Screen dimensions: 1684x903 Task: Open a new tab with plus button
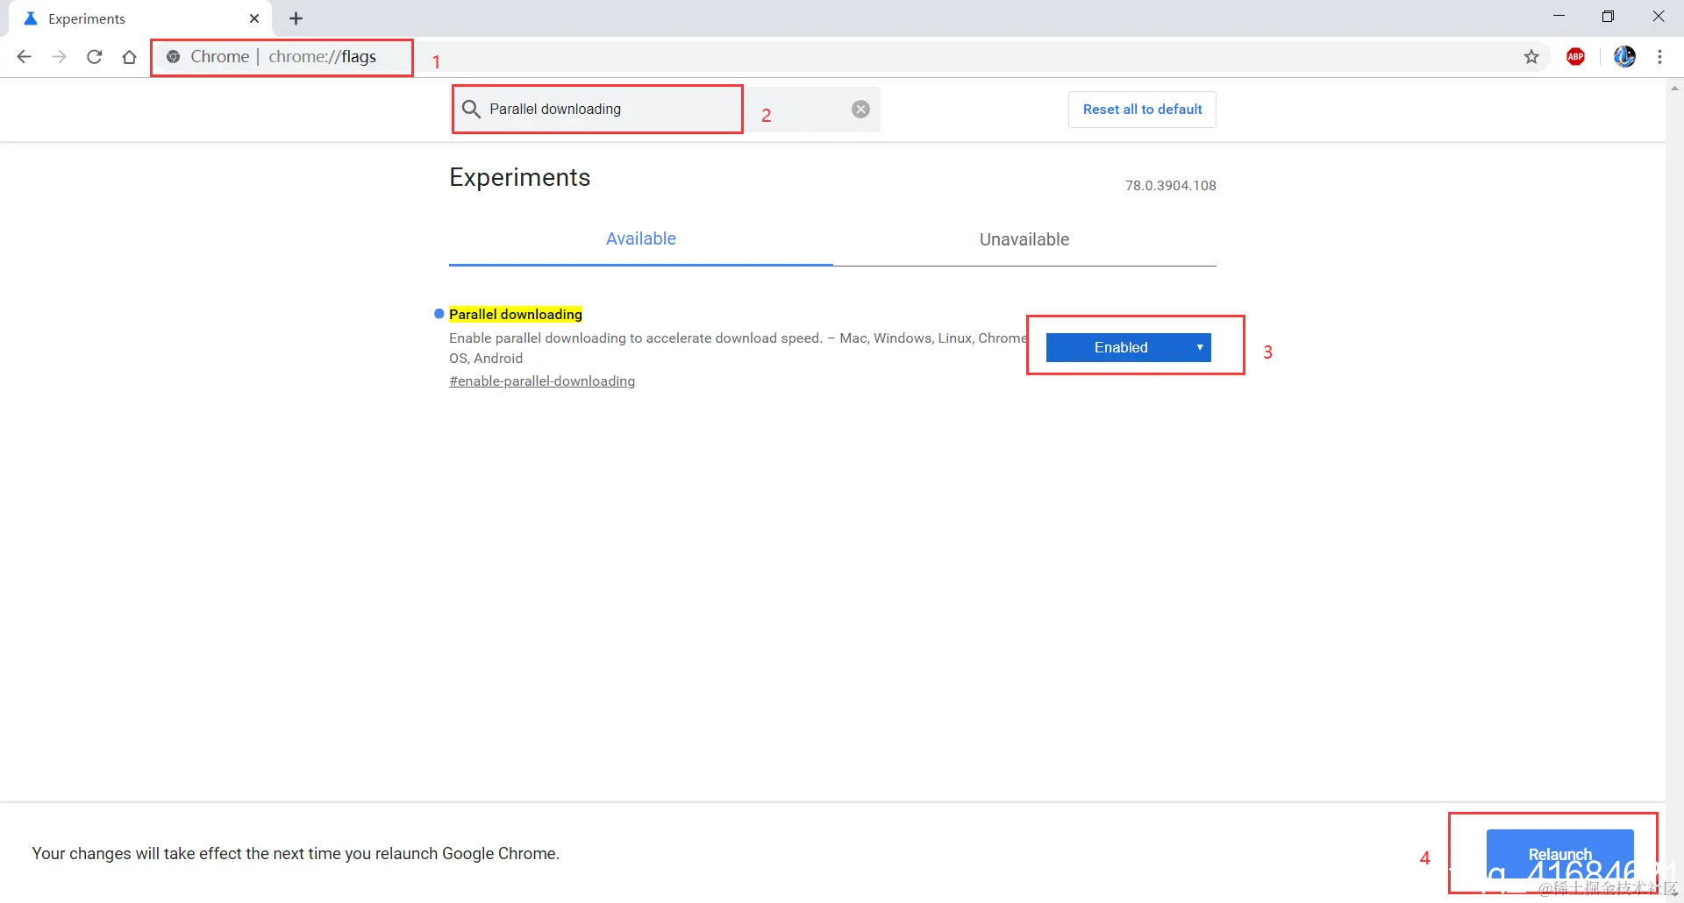tap(296, 18)
